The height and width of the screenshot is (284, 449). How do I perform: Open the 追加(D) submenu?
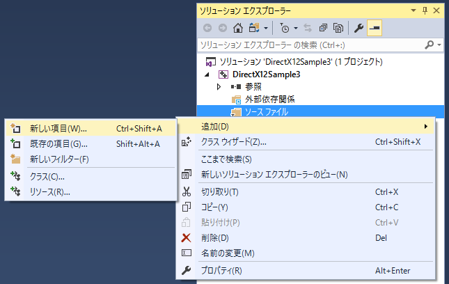(306, 126)
